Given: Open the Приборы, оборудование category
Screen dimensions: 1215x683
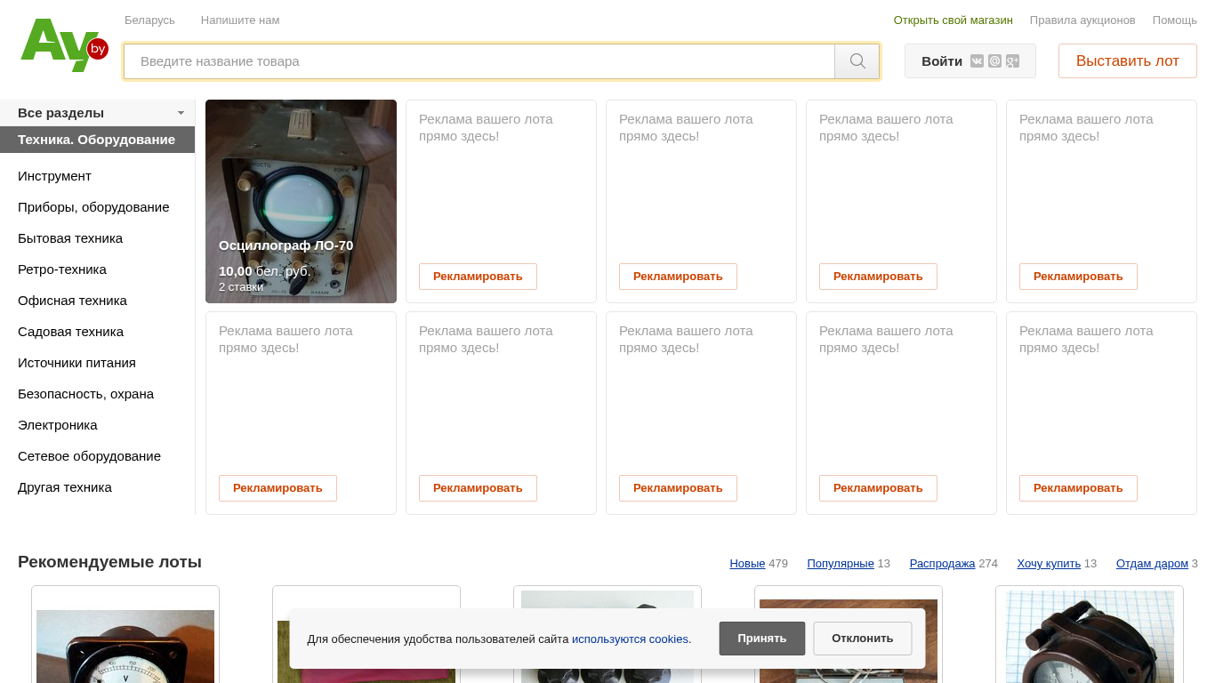Looking at the screenshot, I should [x=93, y=207].
